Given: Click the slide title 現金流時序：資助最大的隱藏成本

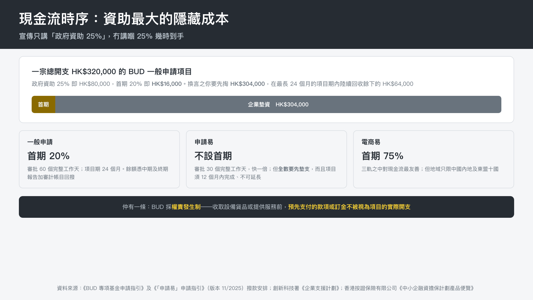Looking at the screenshot, I should coord(124,19).
